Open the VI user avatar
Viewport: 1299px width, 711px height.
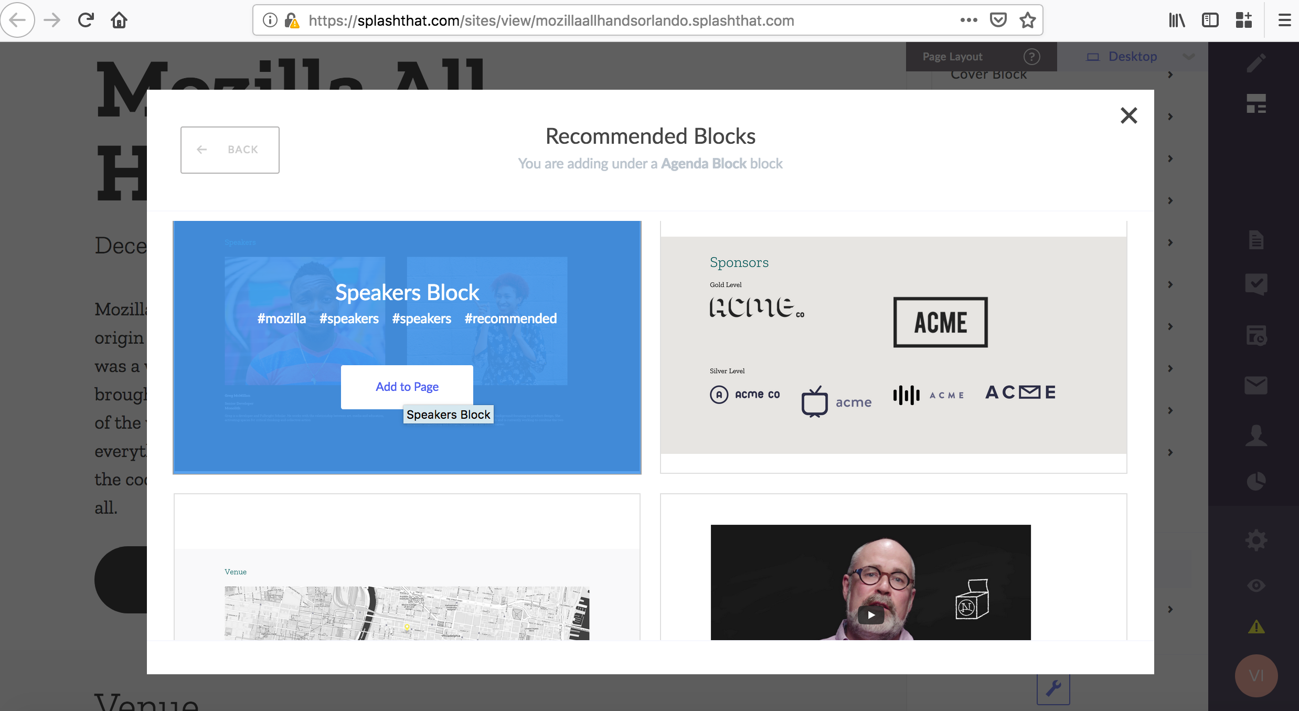(1256, 675)
